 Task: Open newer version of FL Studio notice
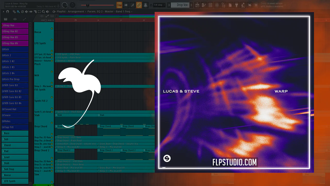click(271, 5)
